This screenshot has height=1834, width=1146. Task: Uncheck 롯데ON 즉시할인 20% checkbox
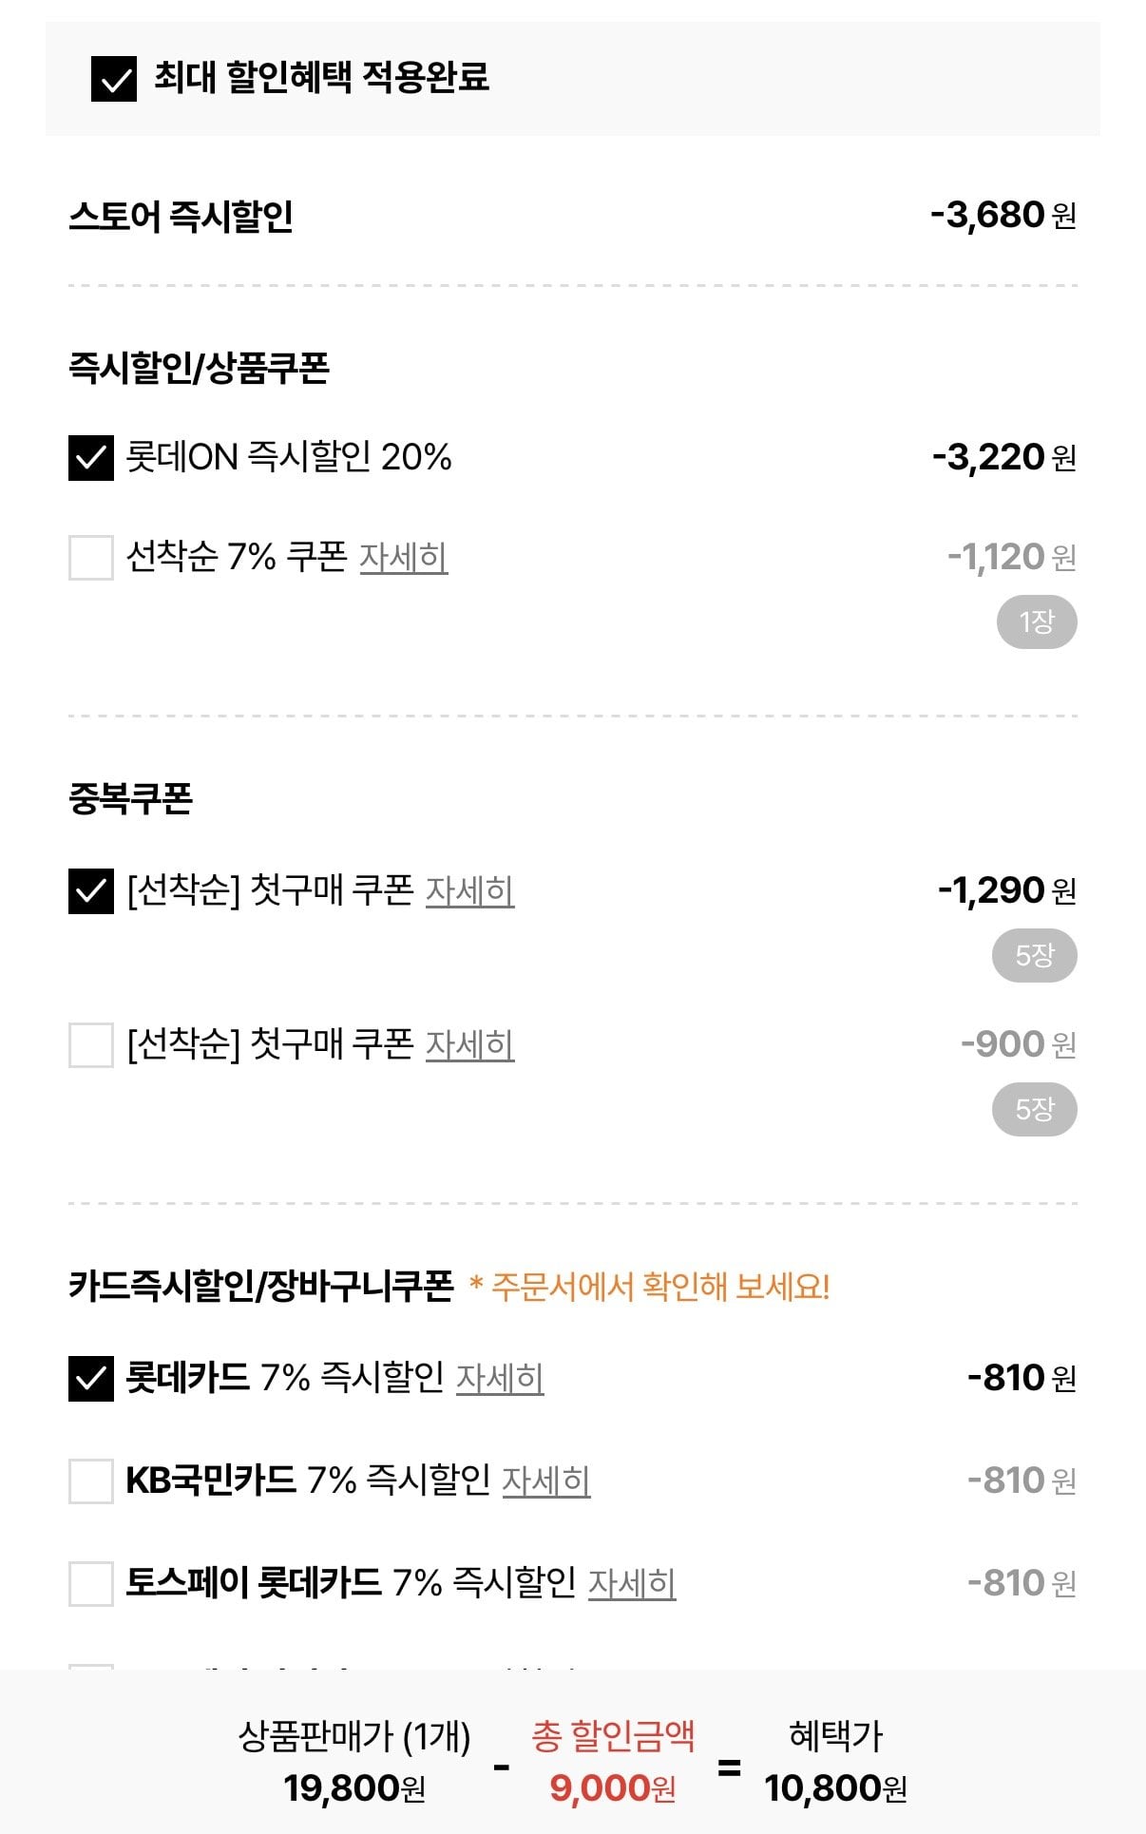tap(91, 458)
